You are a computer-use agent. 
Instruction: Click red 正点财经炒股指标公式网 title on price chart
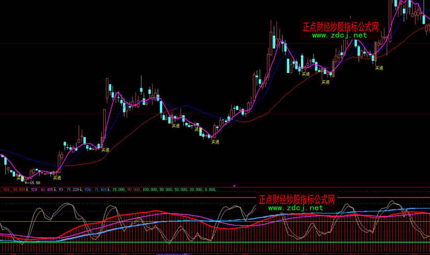tap(341, 27)
